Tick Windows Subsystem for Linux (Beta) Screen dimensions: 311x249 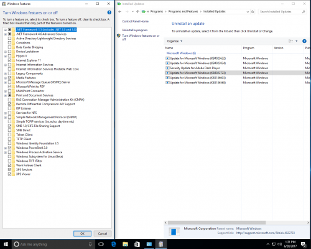click(x=9, y=156)
